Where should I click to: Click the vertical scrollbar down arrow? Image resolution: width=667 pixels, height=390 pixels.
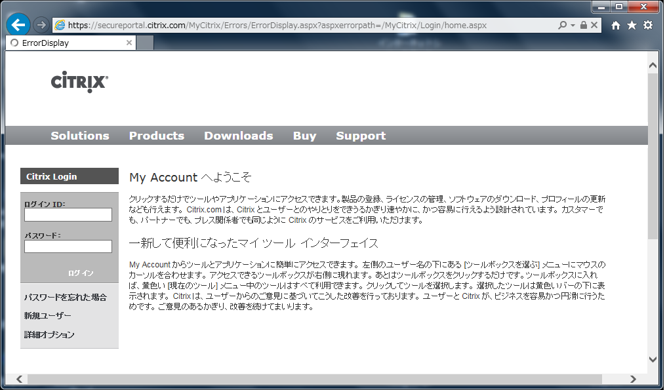[653, 359]
